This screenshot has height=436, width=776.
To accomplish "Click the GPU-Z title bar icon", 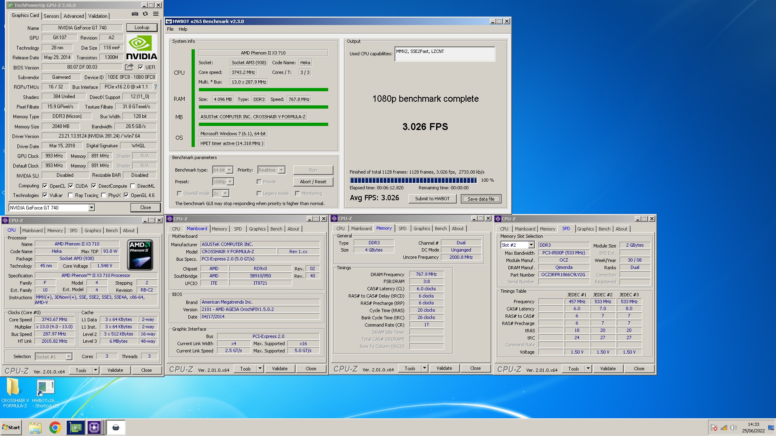I will click(x=11, y=5).
